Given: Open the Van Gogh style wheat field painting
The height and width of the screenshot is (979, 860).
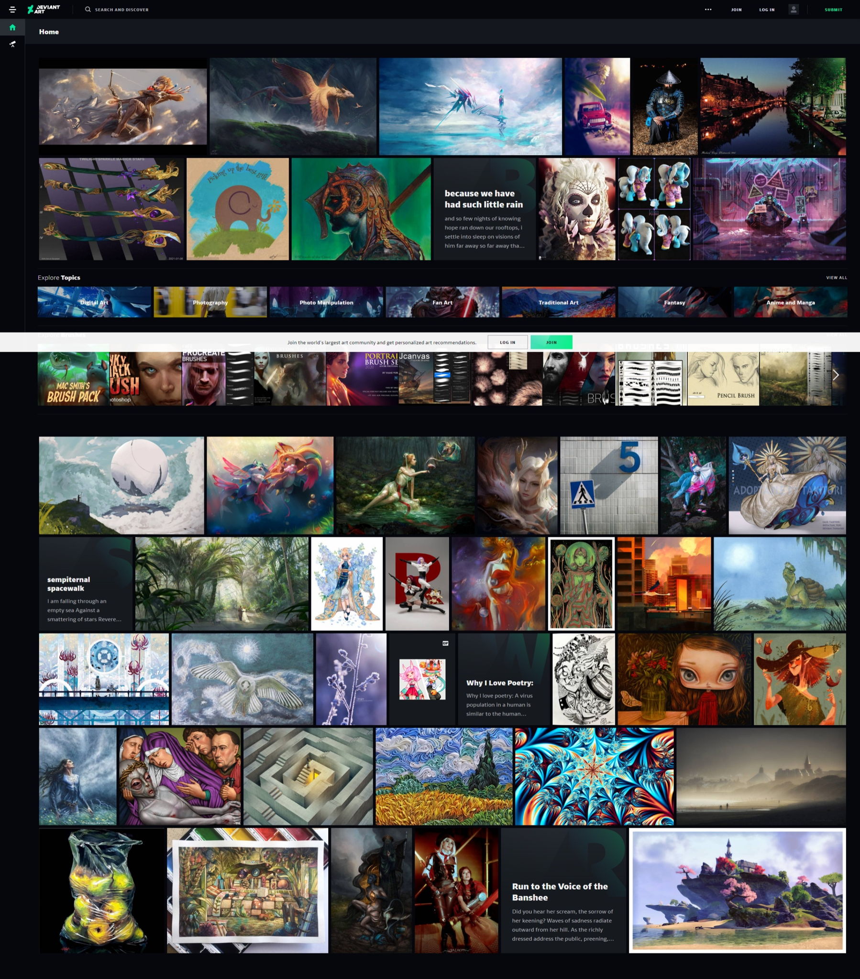Looking at the screenshot, I should (444, 776).
